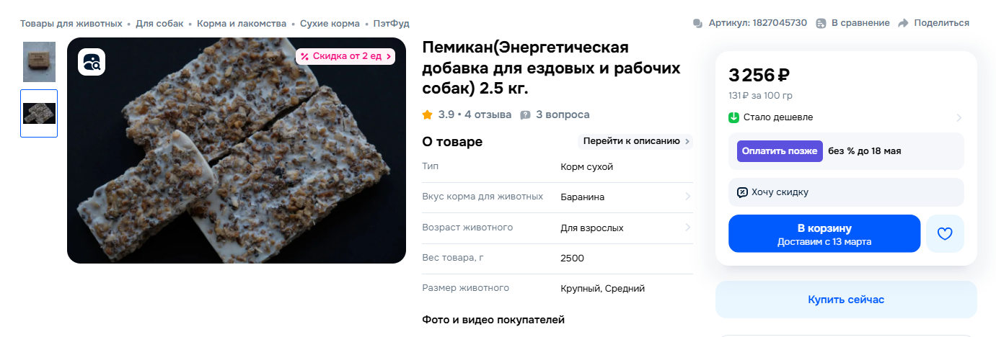Click the visual search icon on product photo
This screenshot has width=996, height=337.
pyautogui.click(x=92, y=62)
